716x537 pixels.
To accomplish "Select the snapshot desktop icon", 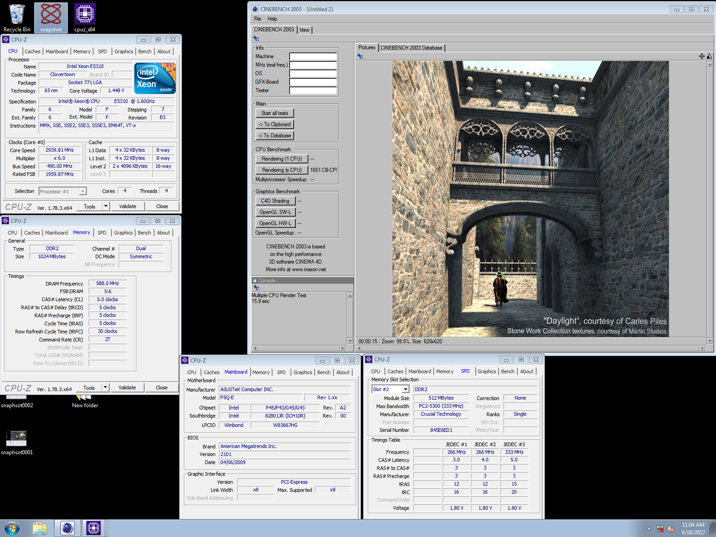I will 51,18.
